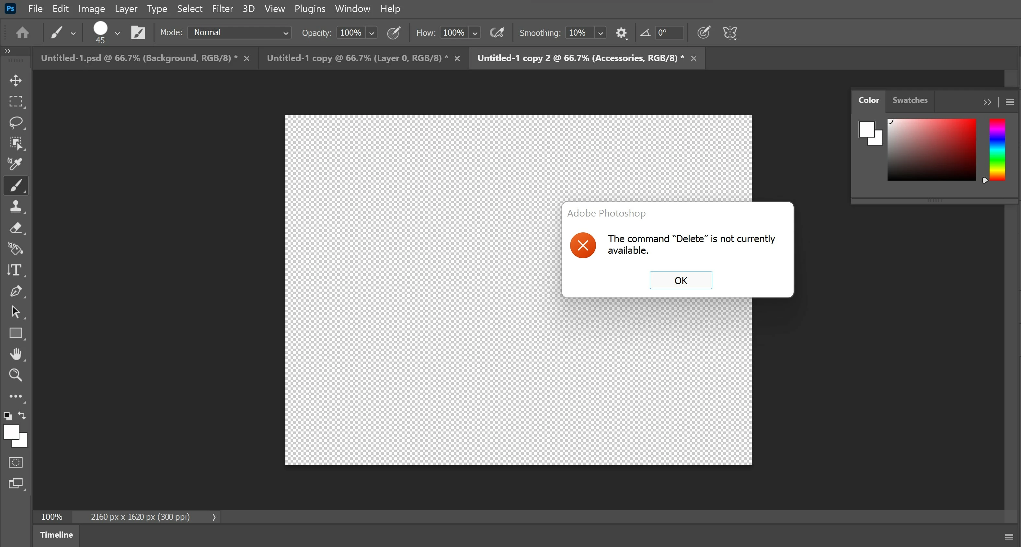Switch to the Swatches tab

tap(910, 100)
